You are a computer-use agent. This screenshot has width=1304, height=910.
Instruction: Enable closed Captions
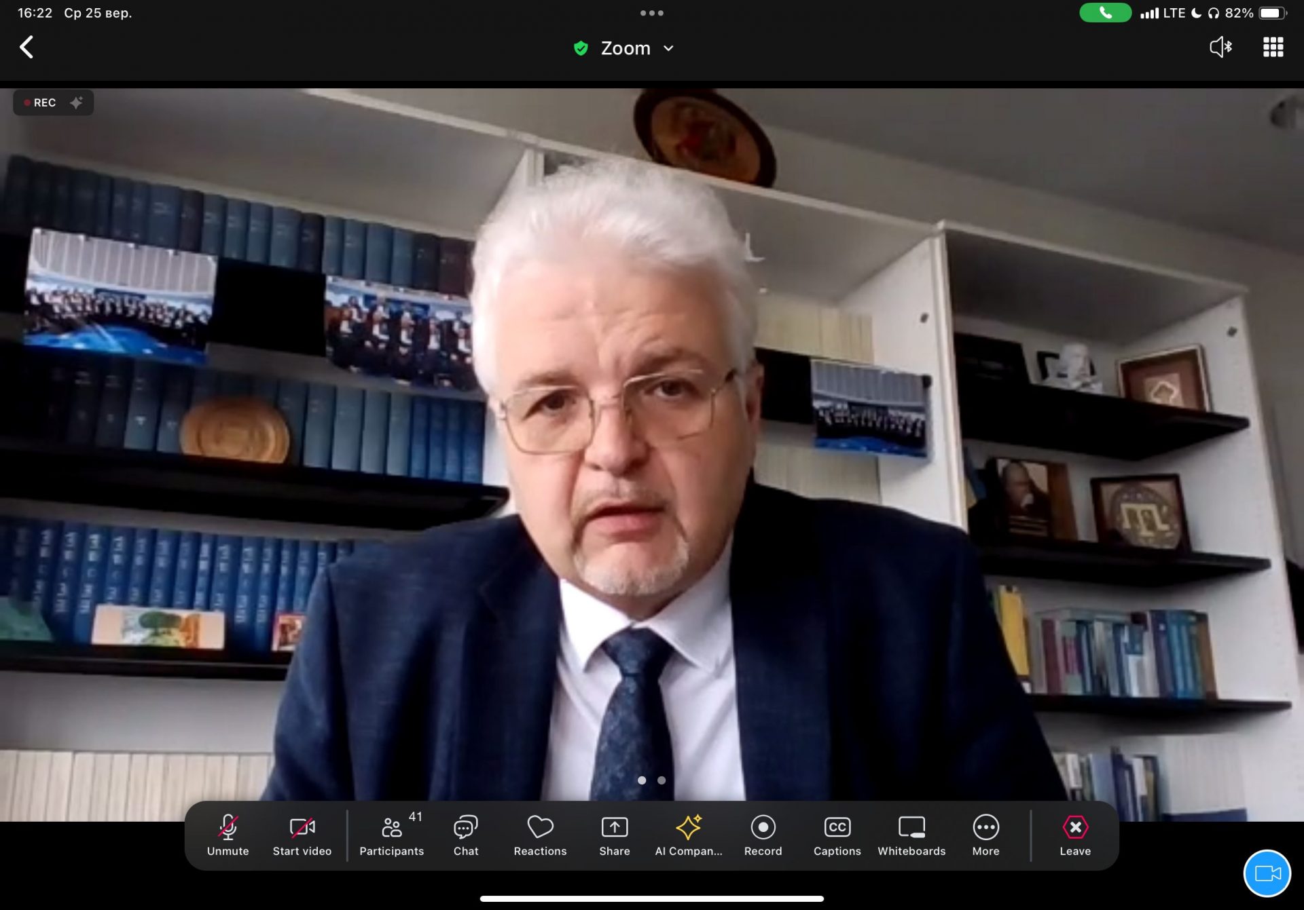click(x=837, y=835)
